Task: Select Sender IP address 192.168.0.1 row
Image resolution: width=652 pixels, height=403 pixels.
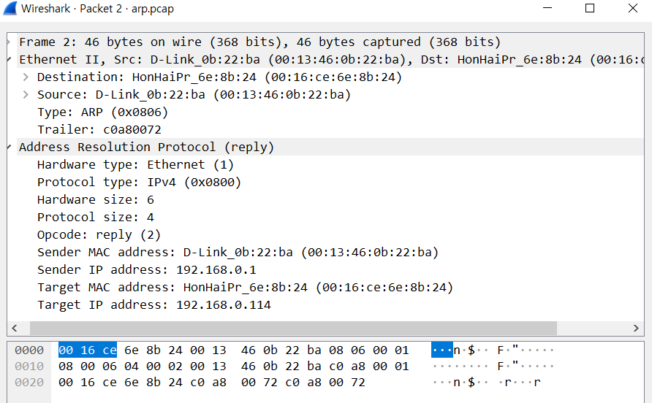Action: tap(147, 269)
